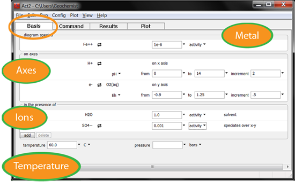295x196 pixels.
Task: Open dropdown arrow beside pH from value
Action: [x=184, y=73]
